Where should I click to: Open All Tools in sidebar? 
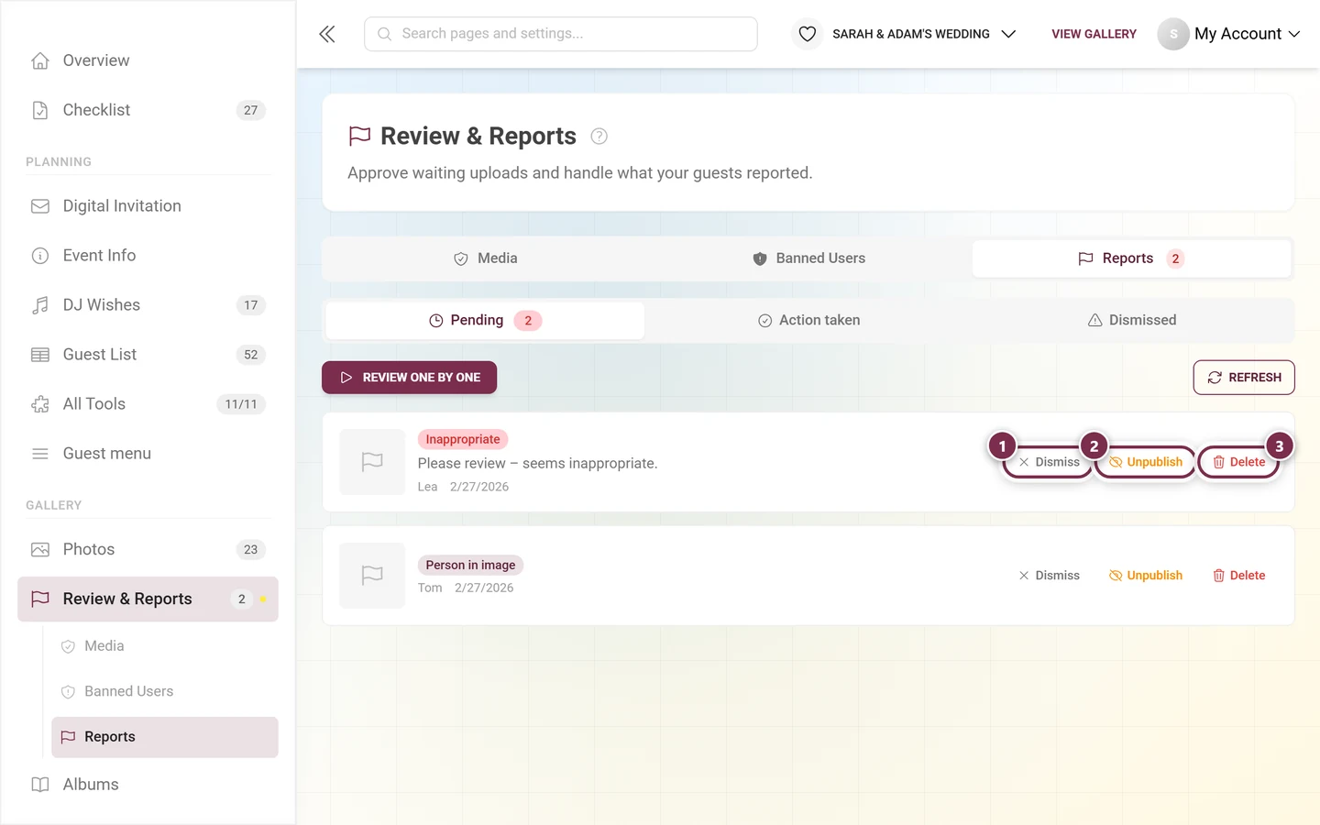(x=148, y=404)
